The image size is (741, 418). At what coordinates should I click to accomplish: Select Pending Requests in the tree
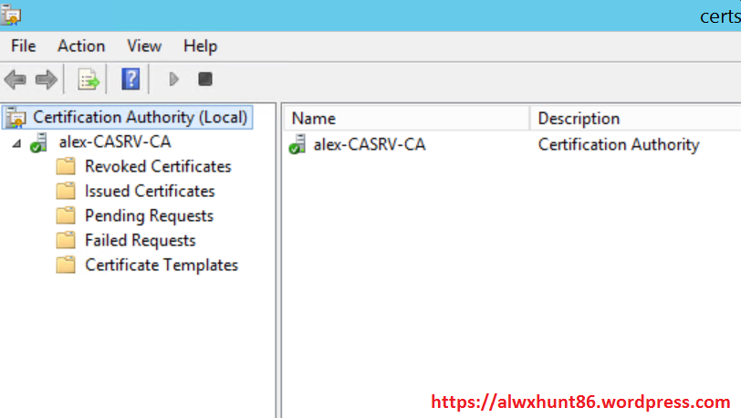coord(149,216)
